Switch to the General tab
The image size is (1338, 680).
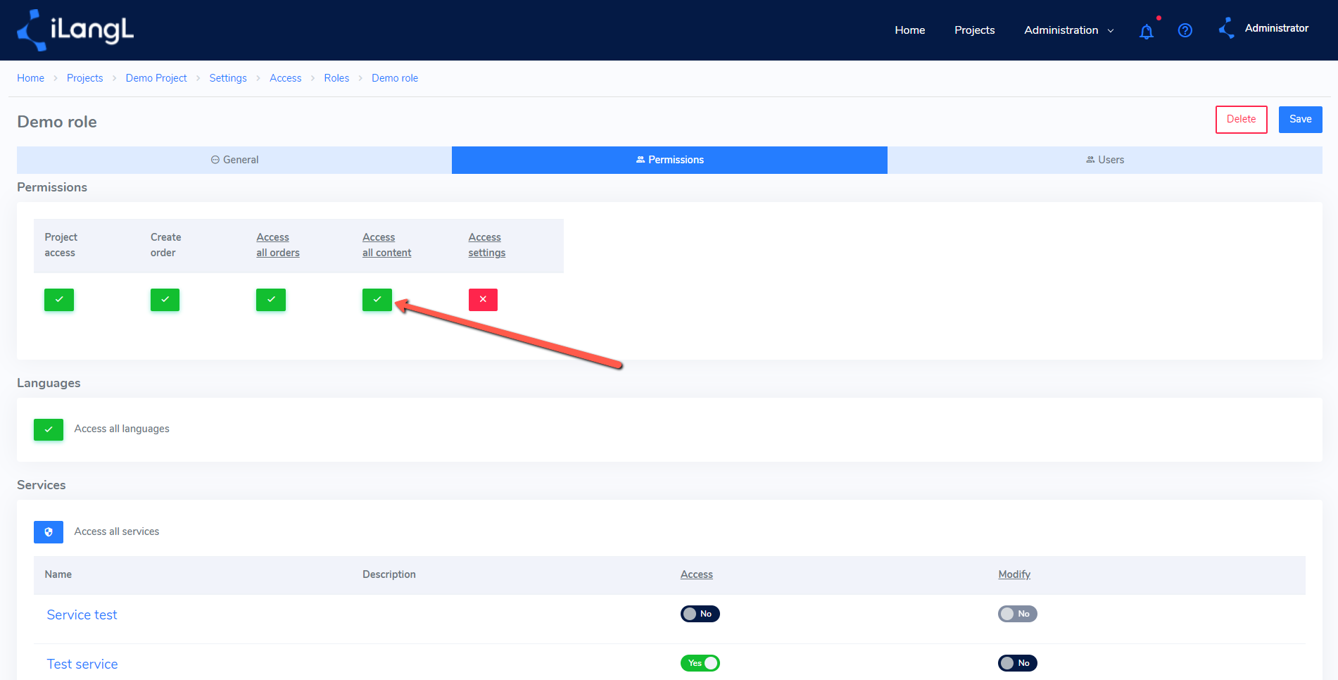coord(234,160)
